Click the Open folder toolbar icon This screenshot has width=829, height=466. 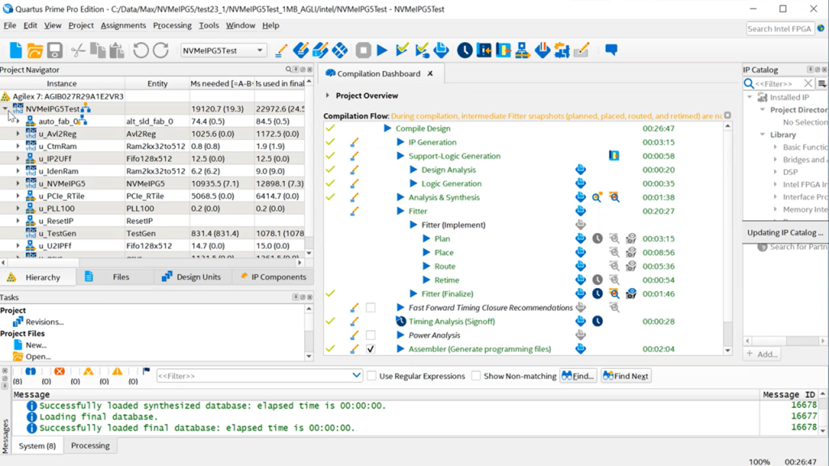(x=35, y=50)
